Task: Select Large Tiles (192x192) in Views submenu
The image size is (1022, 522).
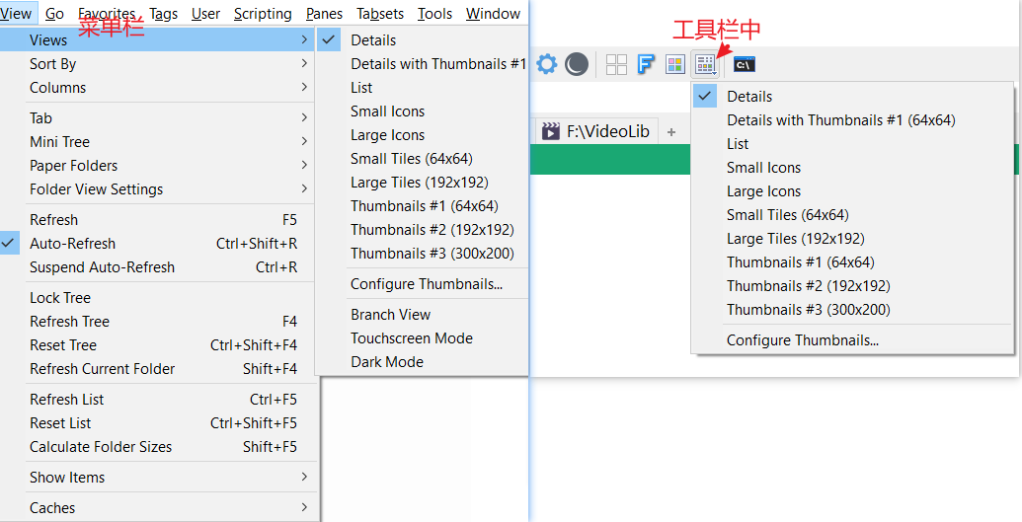Action: tap(422, 183)
